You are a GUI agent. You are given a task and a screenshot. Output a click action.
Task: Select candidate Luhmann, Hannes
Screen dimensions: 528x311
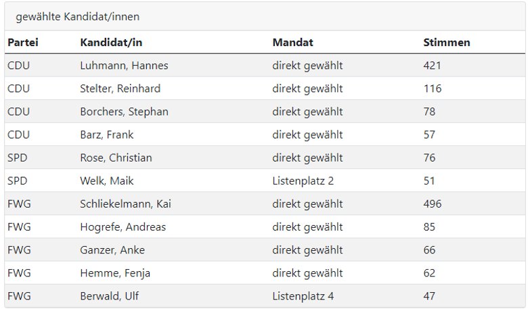pyautogui.click(x=124, y=65)
